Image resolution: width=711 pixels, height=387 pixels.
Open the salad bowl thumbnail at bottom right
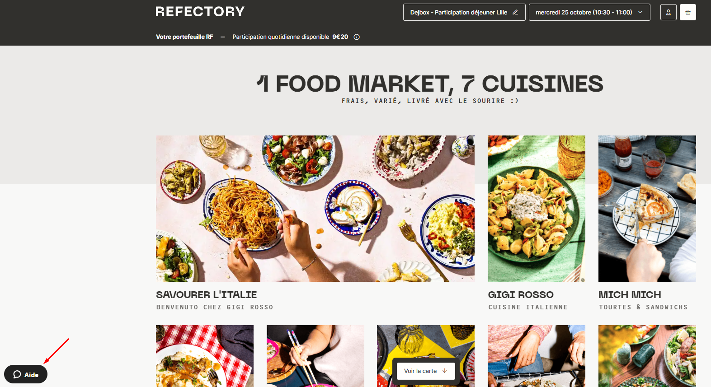pos(647,356)
